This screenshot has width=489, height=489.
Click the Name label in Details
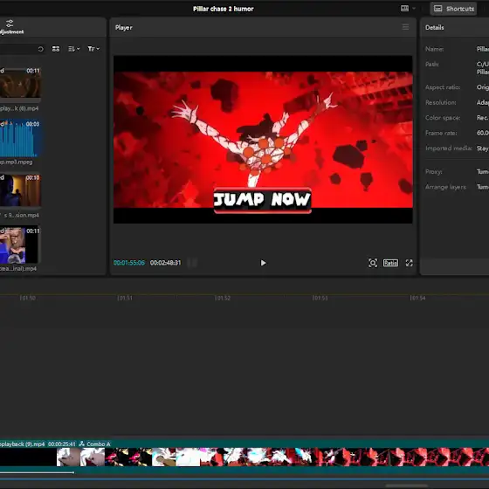coord(435,49)
